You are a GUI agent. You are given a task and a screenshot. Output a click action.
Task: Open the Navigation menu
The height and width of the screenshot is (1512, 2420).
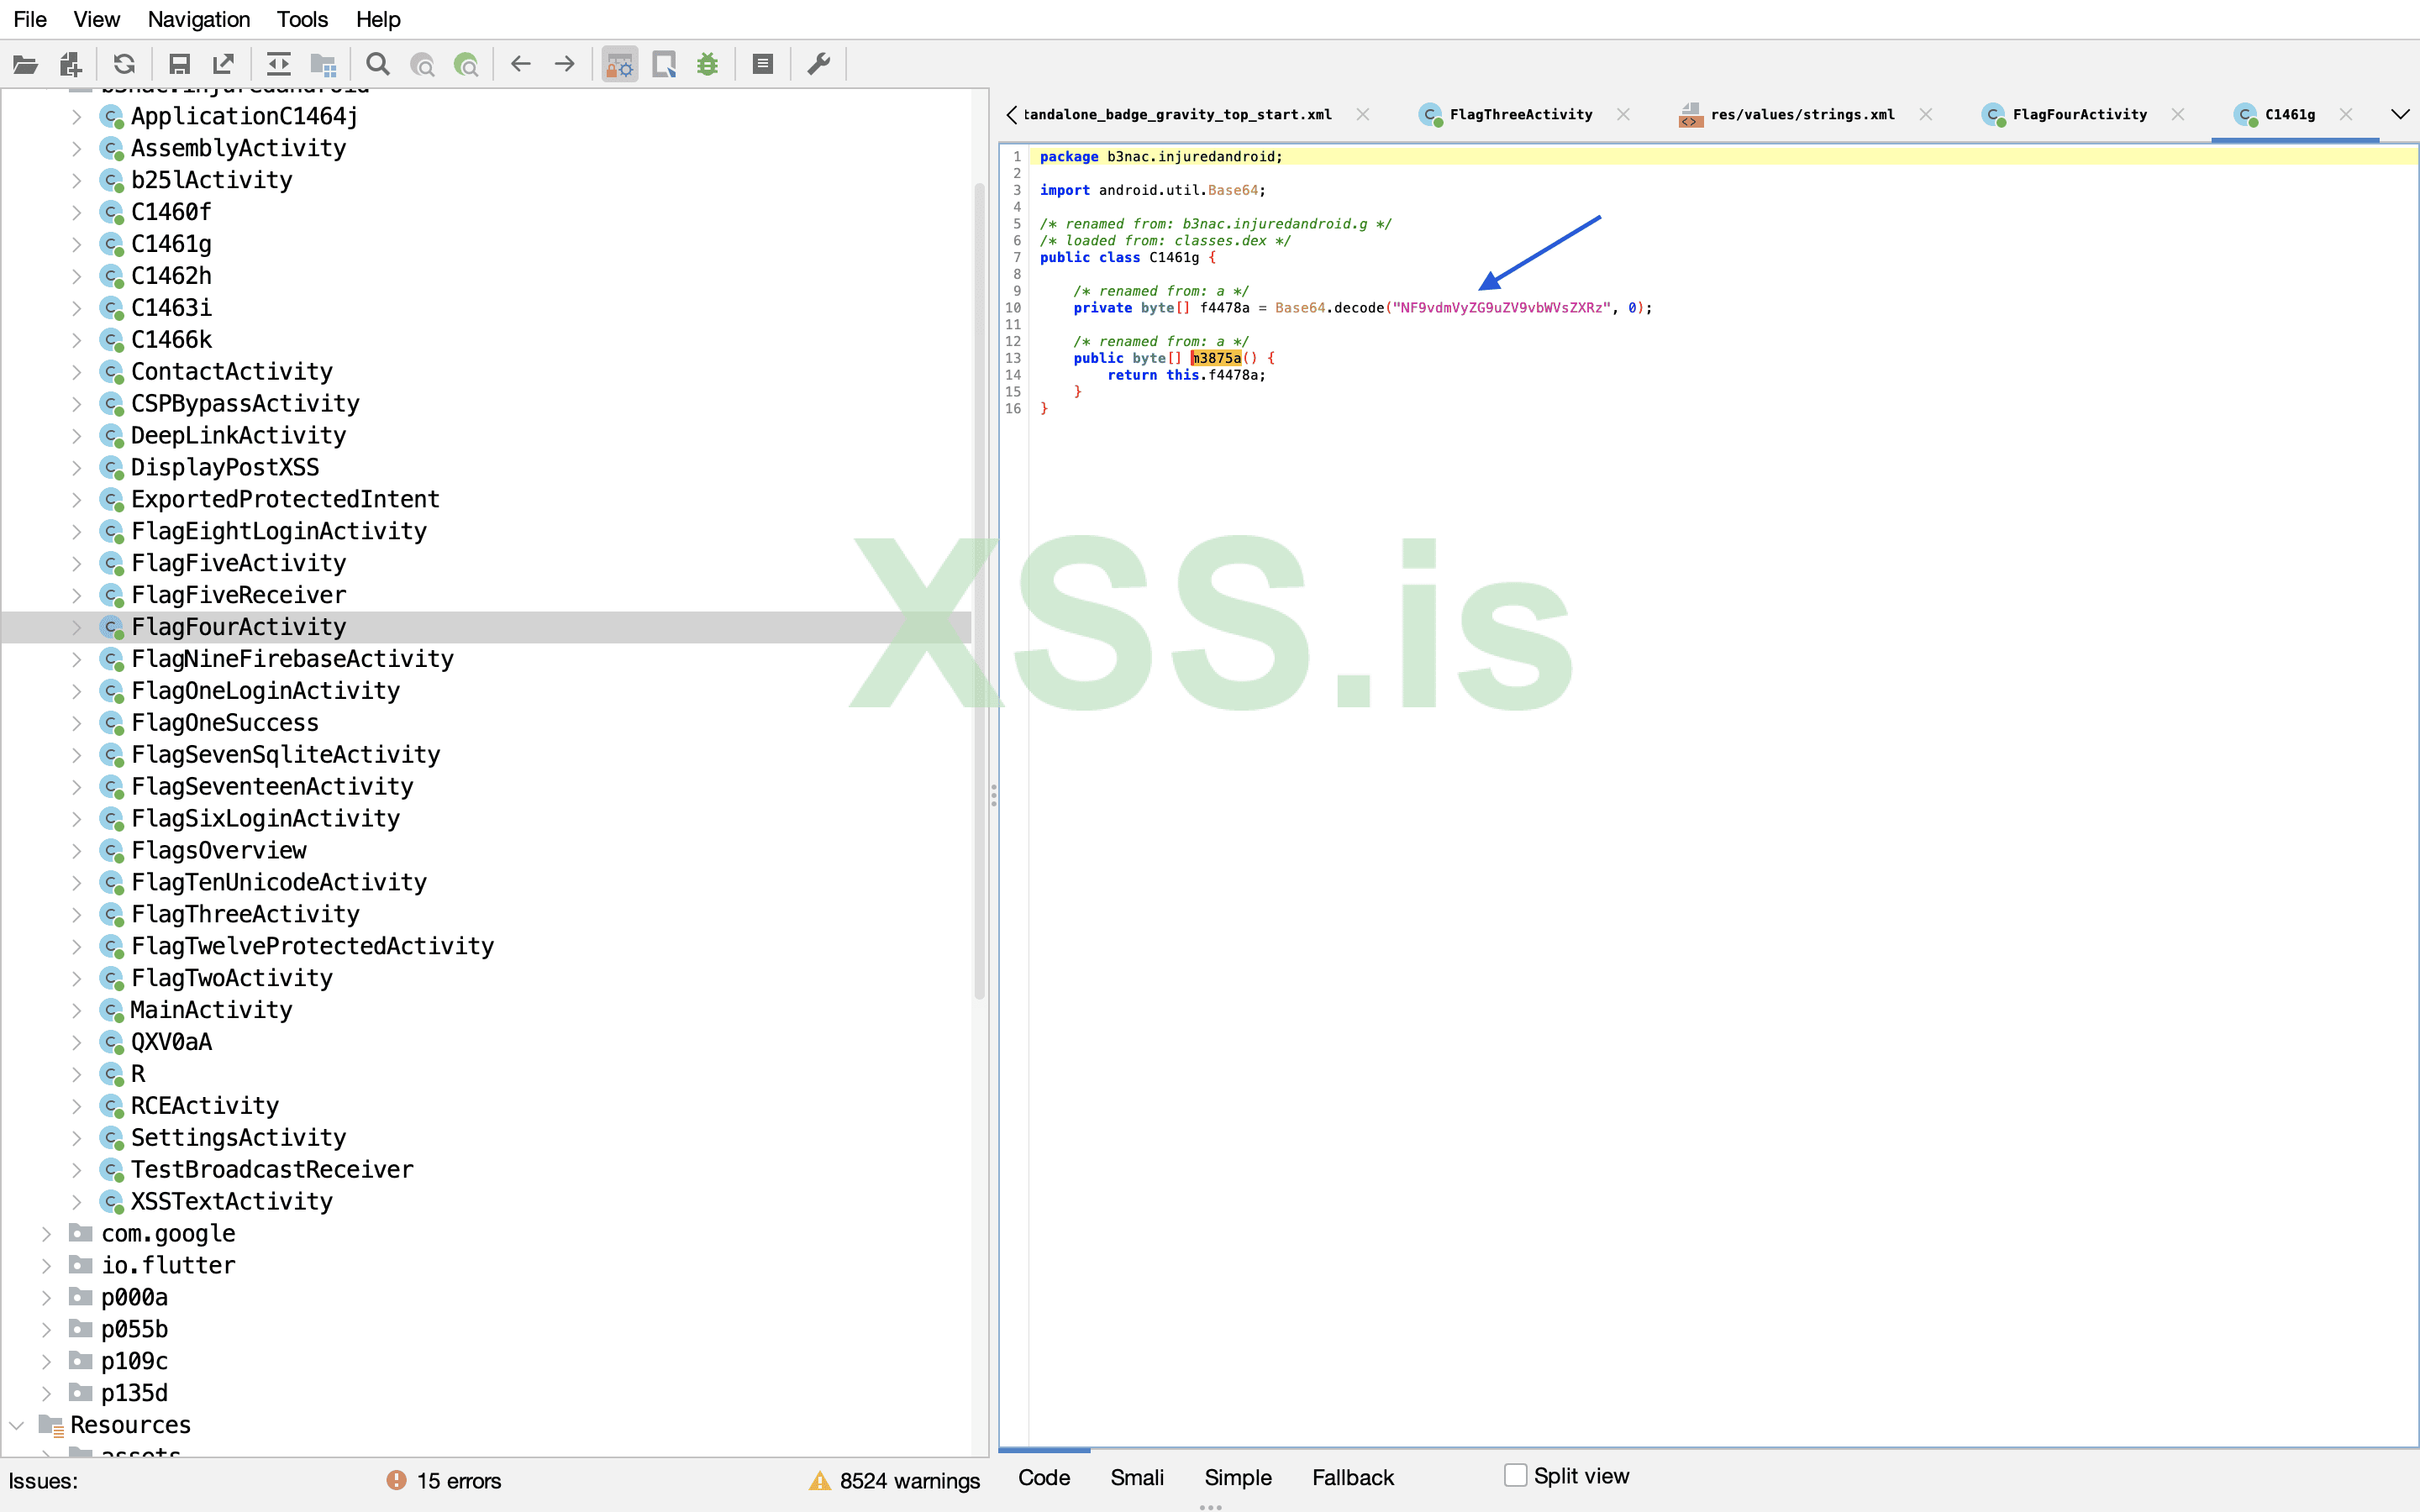pyautogui.click(x=198, y=19)
